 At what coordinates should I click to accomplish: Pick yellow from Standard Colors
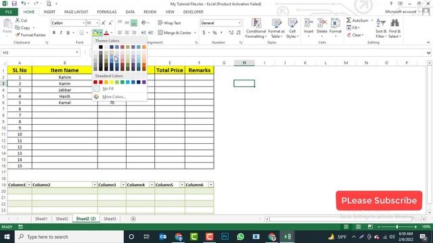[112, 82]
